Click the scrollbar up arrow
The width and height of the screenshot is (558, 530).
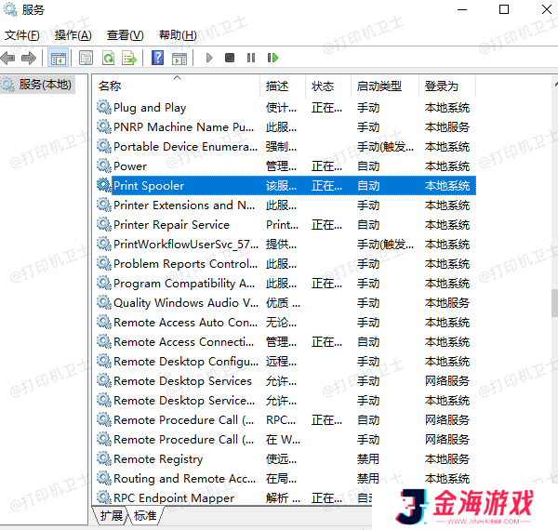555,85
